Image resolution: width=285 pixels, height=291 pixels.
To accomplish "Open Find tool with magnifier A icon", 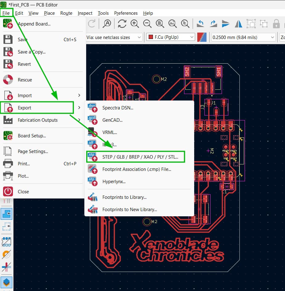I will pos(107,24).
